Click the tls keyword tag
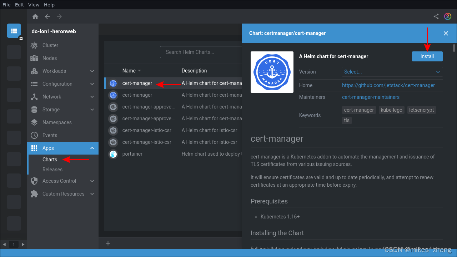The height and width of the screenshot is (257, 457). 347,120
